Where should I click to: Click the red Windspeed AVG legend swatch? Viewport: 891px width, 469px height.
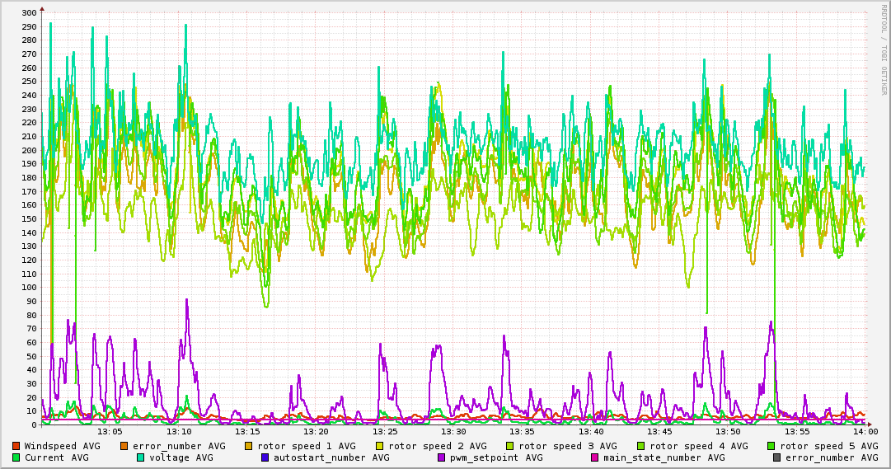click(x=16, y=446)
